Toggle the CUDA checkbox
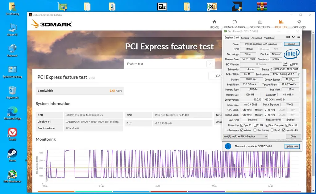 pos(255,125)
